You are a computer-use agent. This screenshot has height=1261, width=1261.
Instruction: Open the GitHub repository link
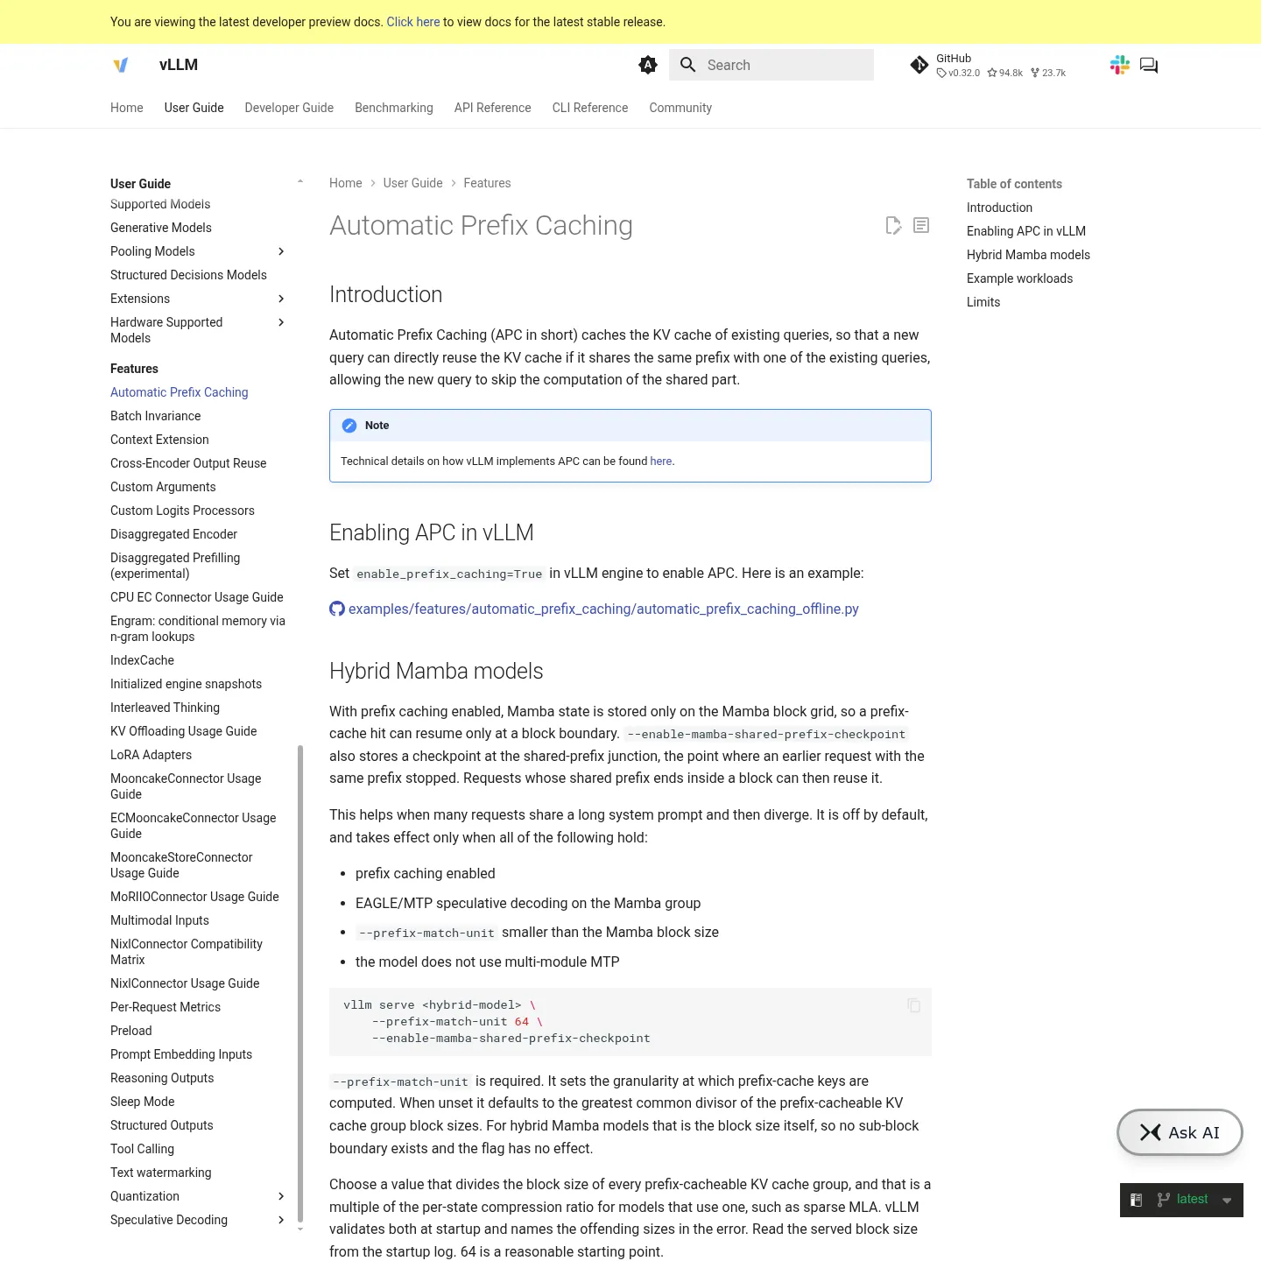(x=988, y=65)
